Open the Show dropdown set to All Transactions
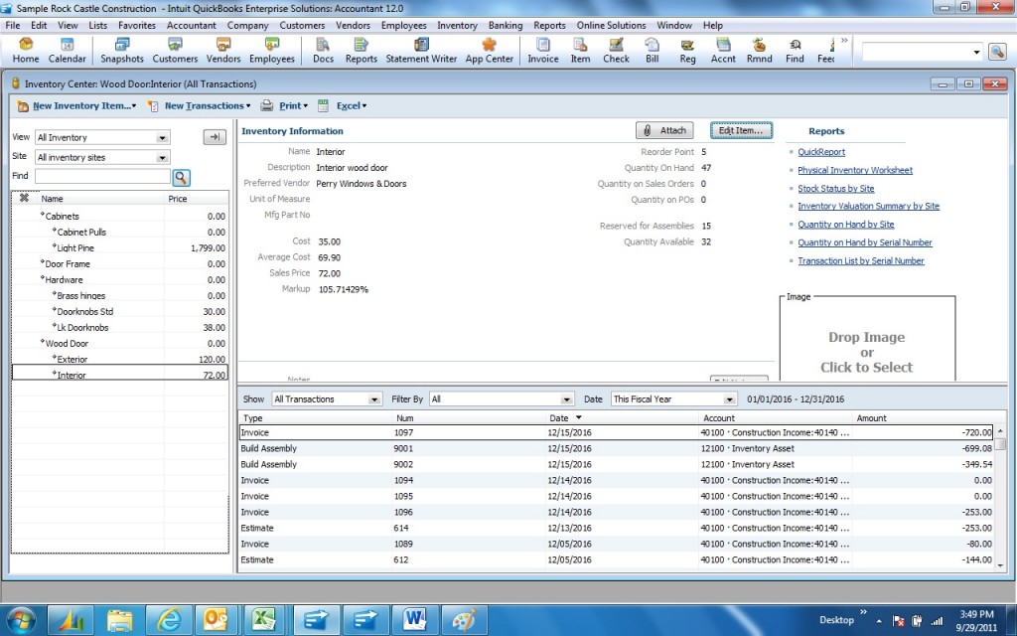The image size is (1017, 636). pyautogui.click(x=326, y=399)
